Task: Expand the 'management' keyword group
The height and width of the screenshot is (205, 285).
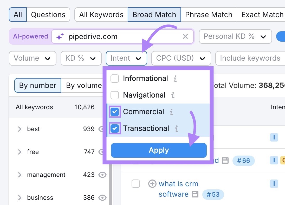Action: (x=20, y=175)
